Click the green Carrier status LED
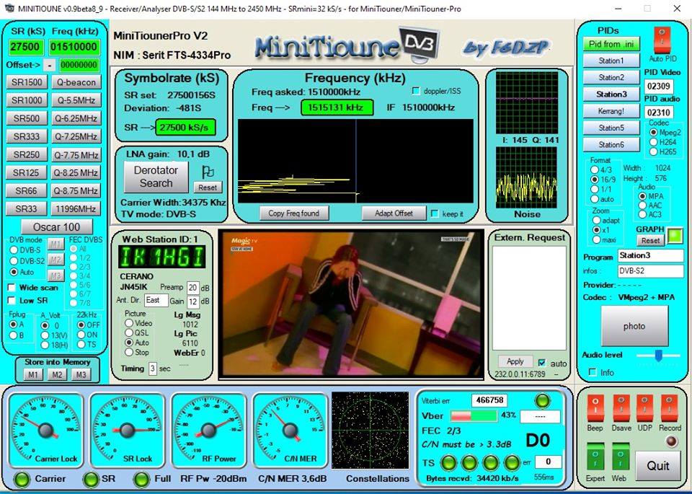 point(21,479)
